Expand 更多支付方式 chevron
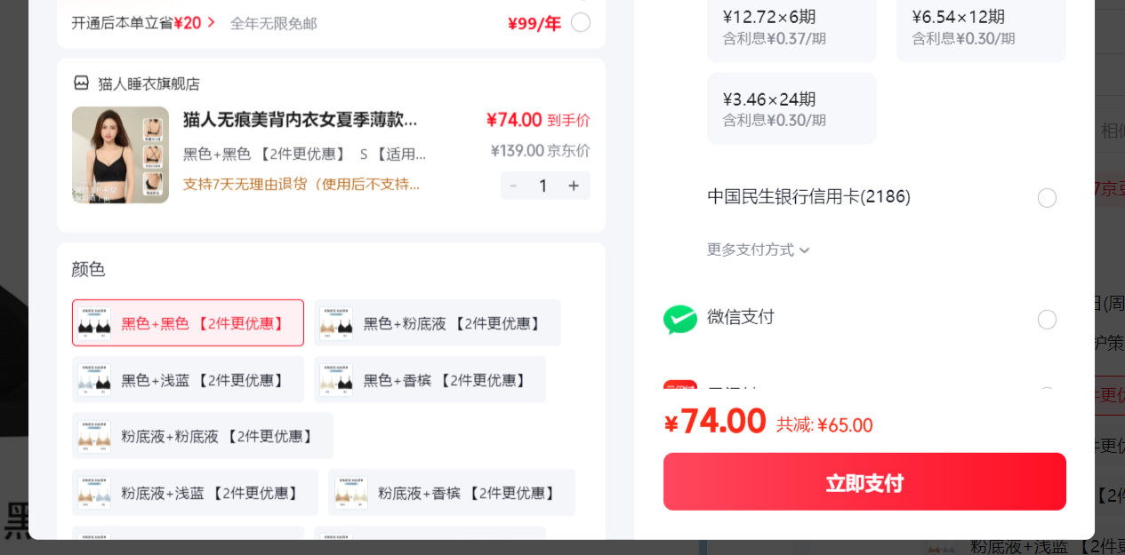This screenshot has height=555, width=1125. point(804,250)
